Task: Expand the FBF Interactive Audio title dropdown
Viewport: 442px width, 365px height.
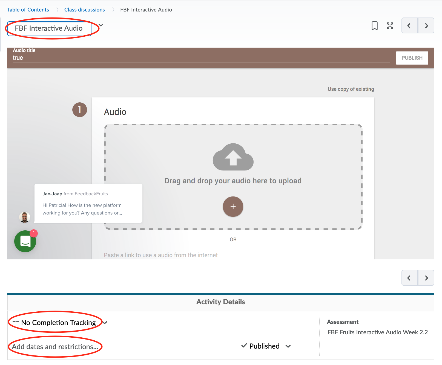Action: pos(101,25)
